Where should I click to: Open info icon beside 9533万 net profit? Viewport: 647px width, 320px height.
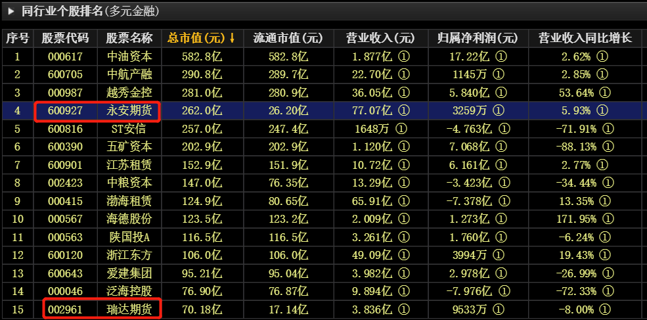(x=499, y=309)
